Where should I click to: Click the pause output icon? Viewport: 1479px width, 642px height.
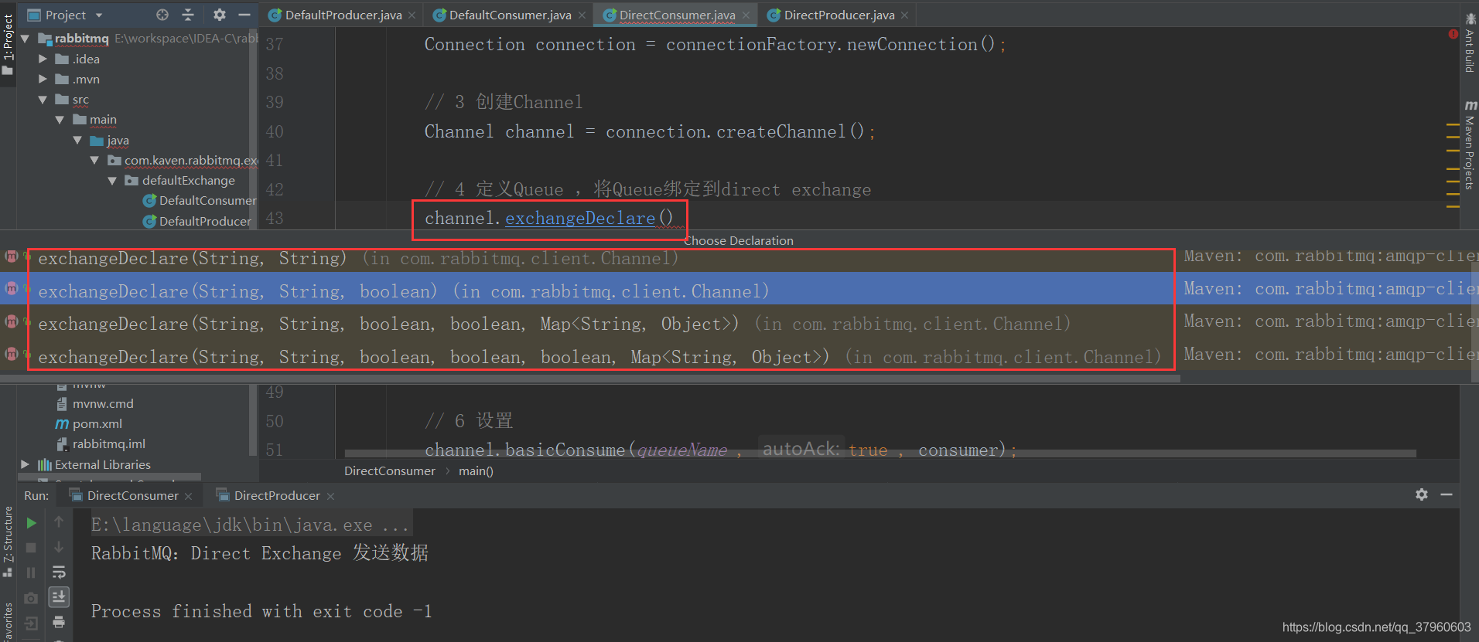pos(32,572)
